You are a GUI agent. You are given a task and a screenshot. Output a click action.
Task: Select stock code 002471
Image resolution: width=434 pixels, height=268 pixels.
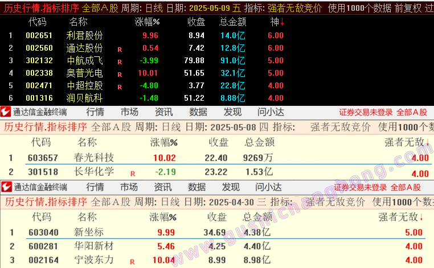tap(39, 85)
